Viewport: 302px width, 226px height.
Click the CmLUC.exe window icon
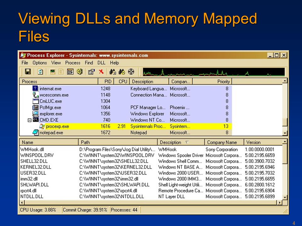[36, 101]
